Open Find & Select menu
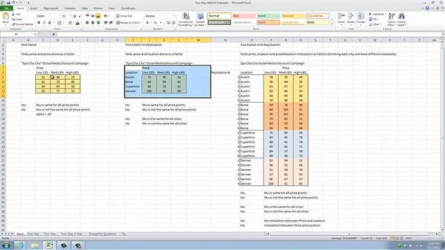The image size is (445, 250). click(x=401, y=19)
